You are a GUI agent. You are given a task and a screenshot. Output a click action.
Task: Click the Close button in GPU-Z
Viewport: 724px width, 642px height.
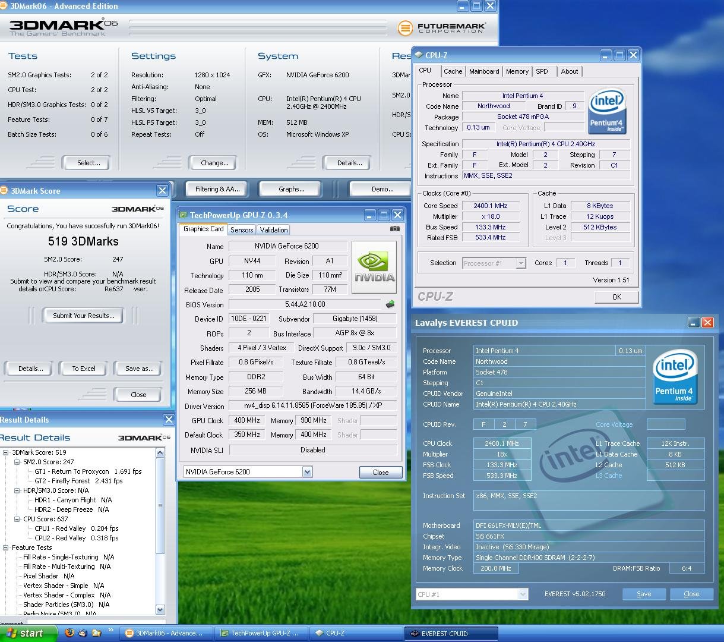[x=381, y=473]
